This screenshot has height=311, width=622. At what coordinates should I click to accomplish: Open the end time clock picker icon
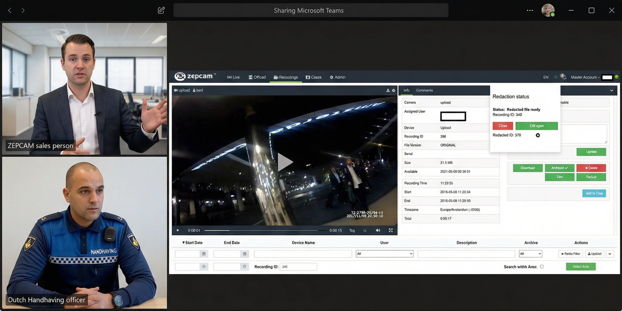tap(244, 267)
